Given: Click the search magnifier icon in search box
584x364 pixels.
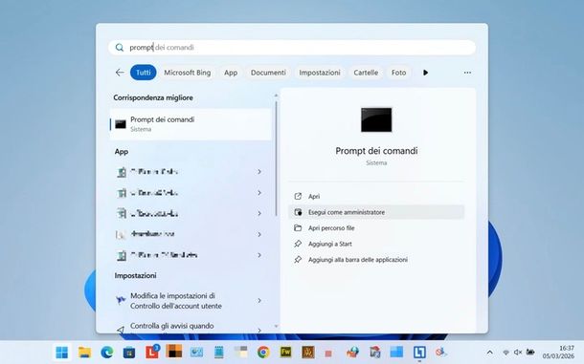Looking at the screenshot, I should (119, 48).
